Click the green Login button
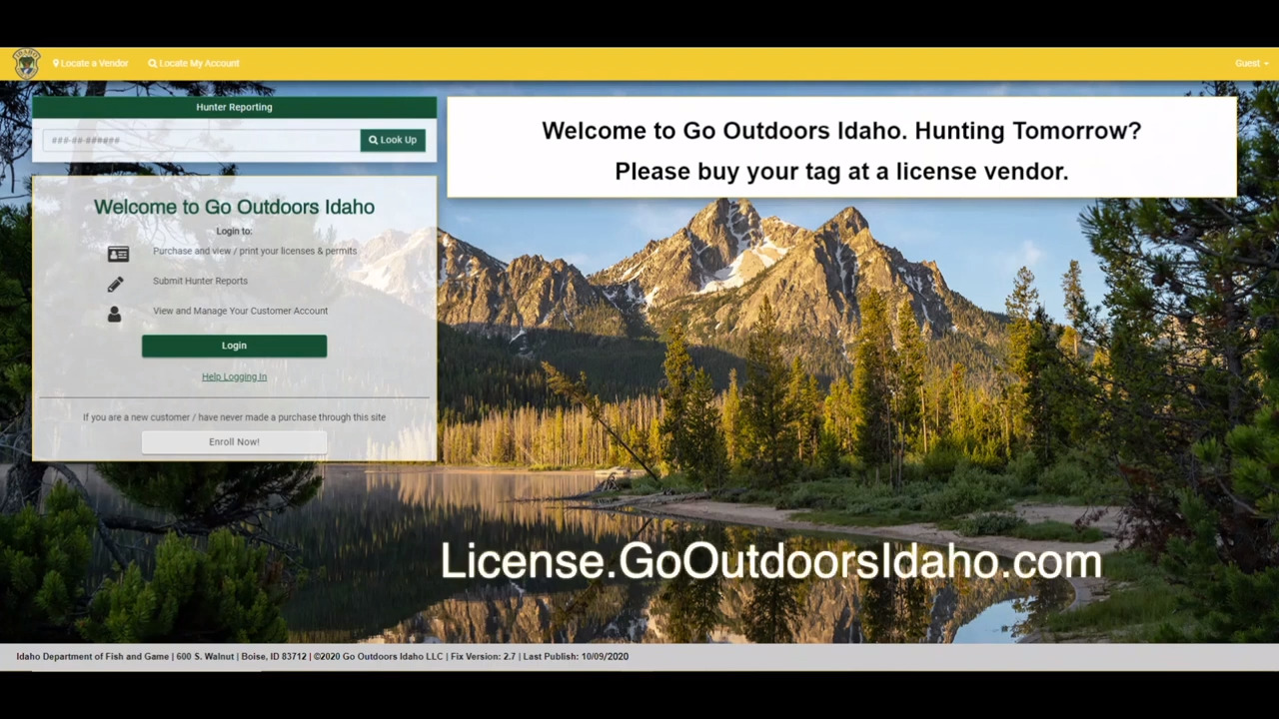 (x=234, y=346)
